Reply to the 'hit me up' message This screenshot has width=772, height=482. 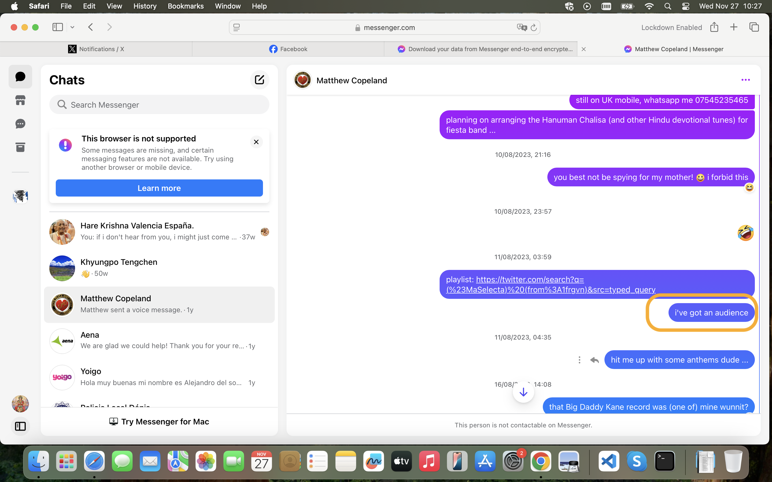pyautogui.click(x=594, y=360)
